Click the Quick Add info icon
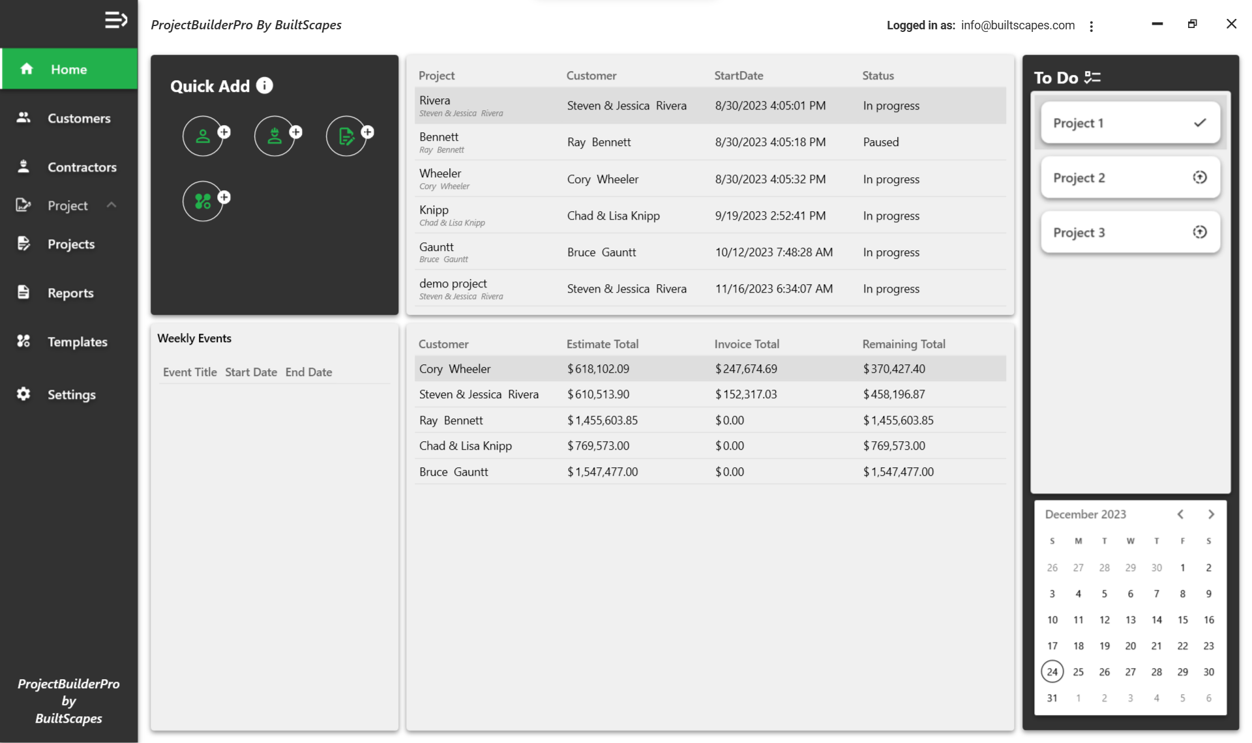 coord(264,85)
